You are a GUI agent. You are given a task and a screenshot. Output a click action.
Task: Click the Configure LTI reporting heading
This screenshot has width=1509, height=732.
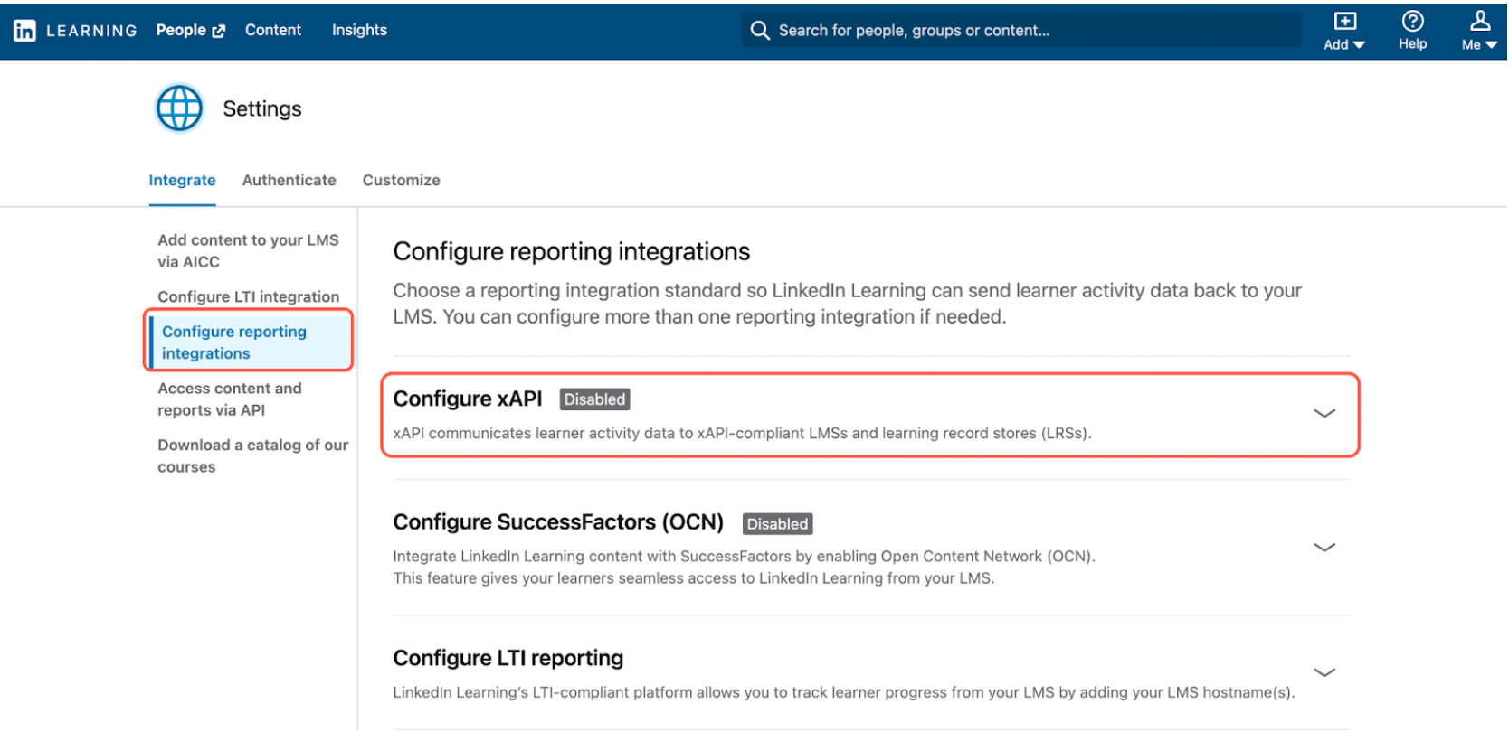[508, 658]
